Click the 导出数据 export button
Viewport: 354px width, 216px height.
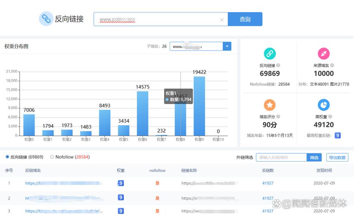point(337,158)
